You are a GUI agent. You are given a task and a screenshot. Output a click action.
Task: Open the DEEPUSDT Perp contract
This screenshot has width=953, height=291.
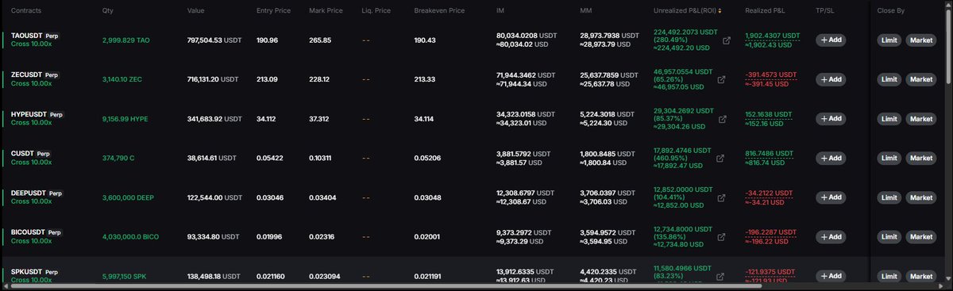tap(38, 193)
